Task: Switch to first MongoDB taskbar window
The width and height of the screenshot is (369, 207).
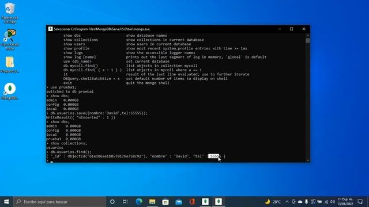Action: (205, 202)
